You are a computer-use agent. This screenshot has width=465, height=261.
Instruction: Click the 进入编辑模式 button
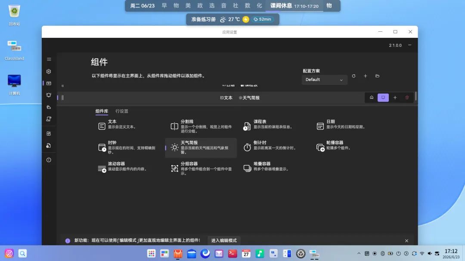[224, 240]
